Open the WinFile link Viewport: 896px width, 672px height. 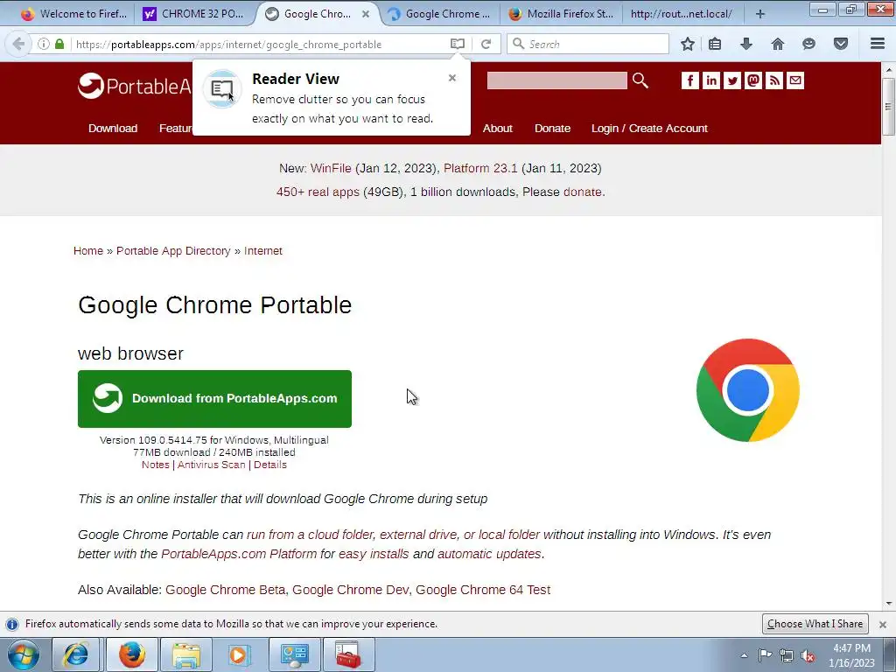tap(331, 168)
